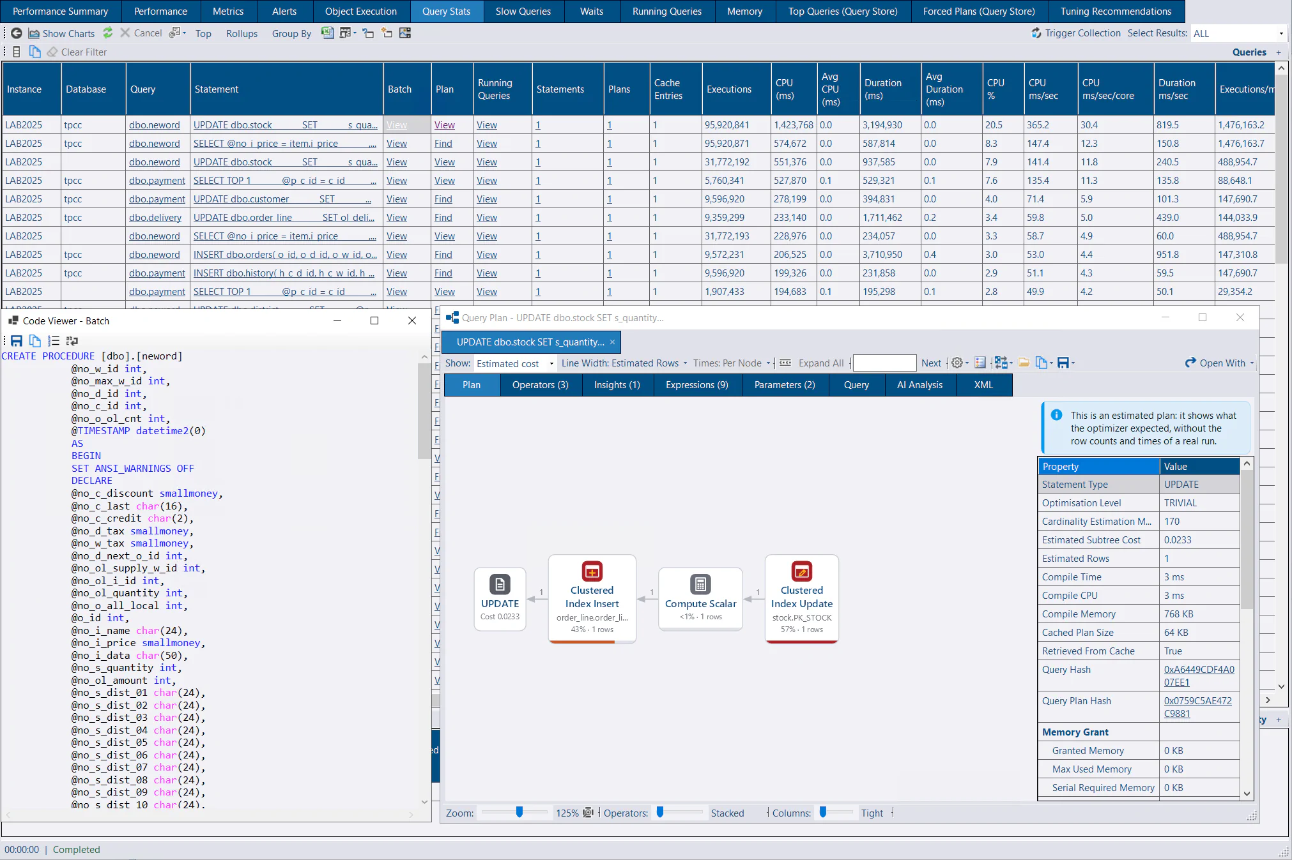The height and width of the screenshot is (860, 1292).
Task: Open Batch View link for dbo.delivery row
Action: tap(396, 218)
